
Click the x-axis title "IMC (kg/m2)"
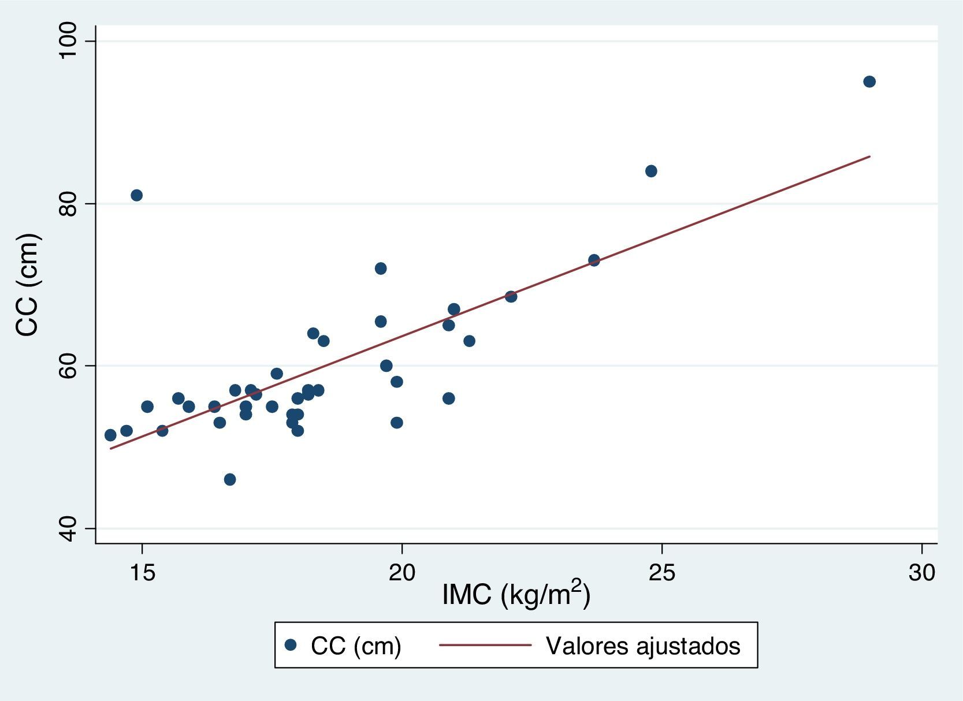click(516, 594)
